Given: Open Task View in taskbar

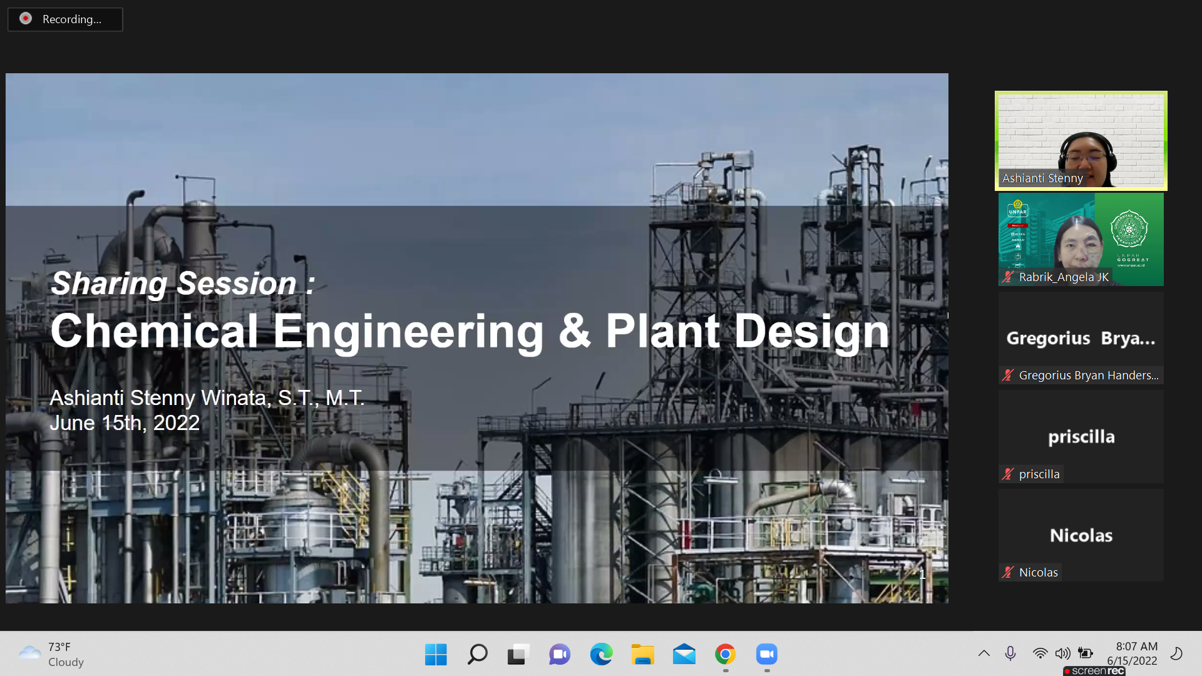Looking at the screenshot, I should coord(518,655).
